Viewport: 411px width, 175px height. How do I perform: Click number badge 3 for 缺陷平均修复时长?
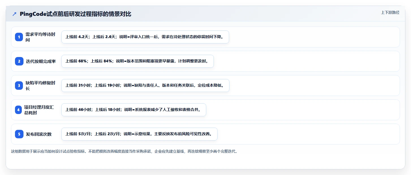coord(19,86)
